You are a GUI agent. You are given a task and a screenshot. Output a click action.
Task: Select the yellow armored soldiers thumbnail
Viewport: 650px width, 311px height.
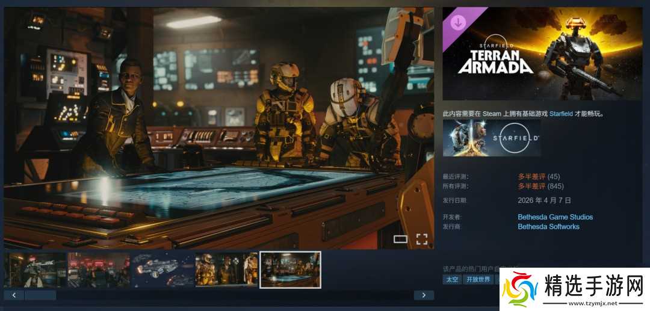(x=226, y=270)
